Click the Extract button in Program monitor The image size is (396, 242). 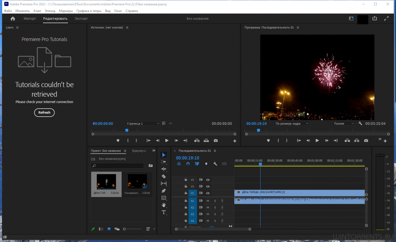click(x=357, y=140)
